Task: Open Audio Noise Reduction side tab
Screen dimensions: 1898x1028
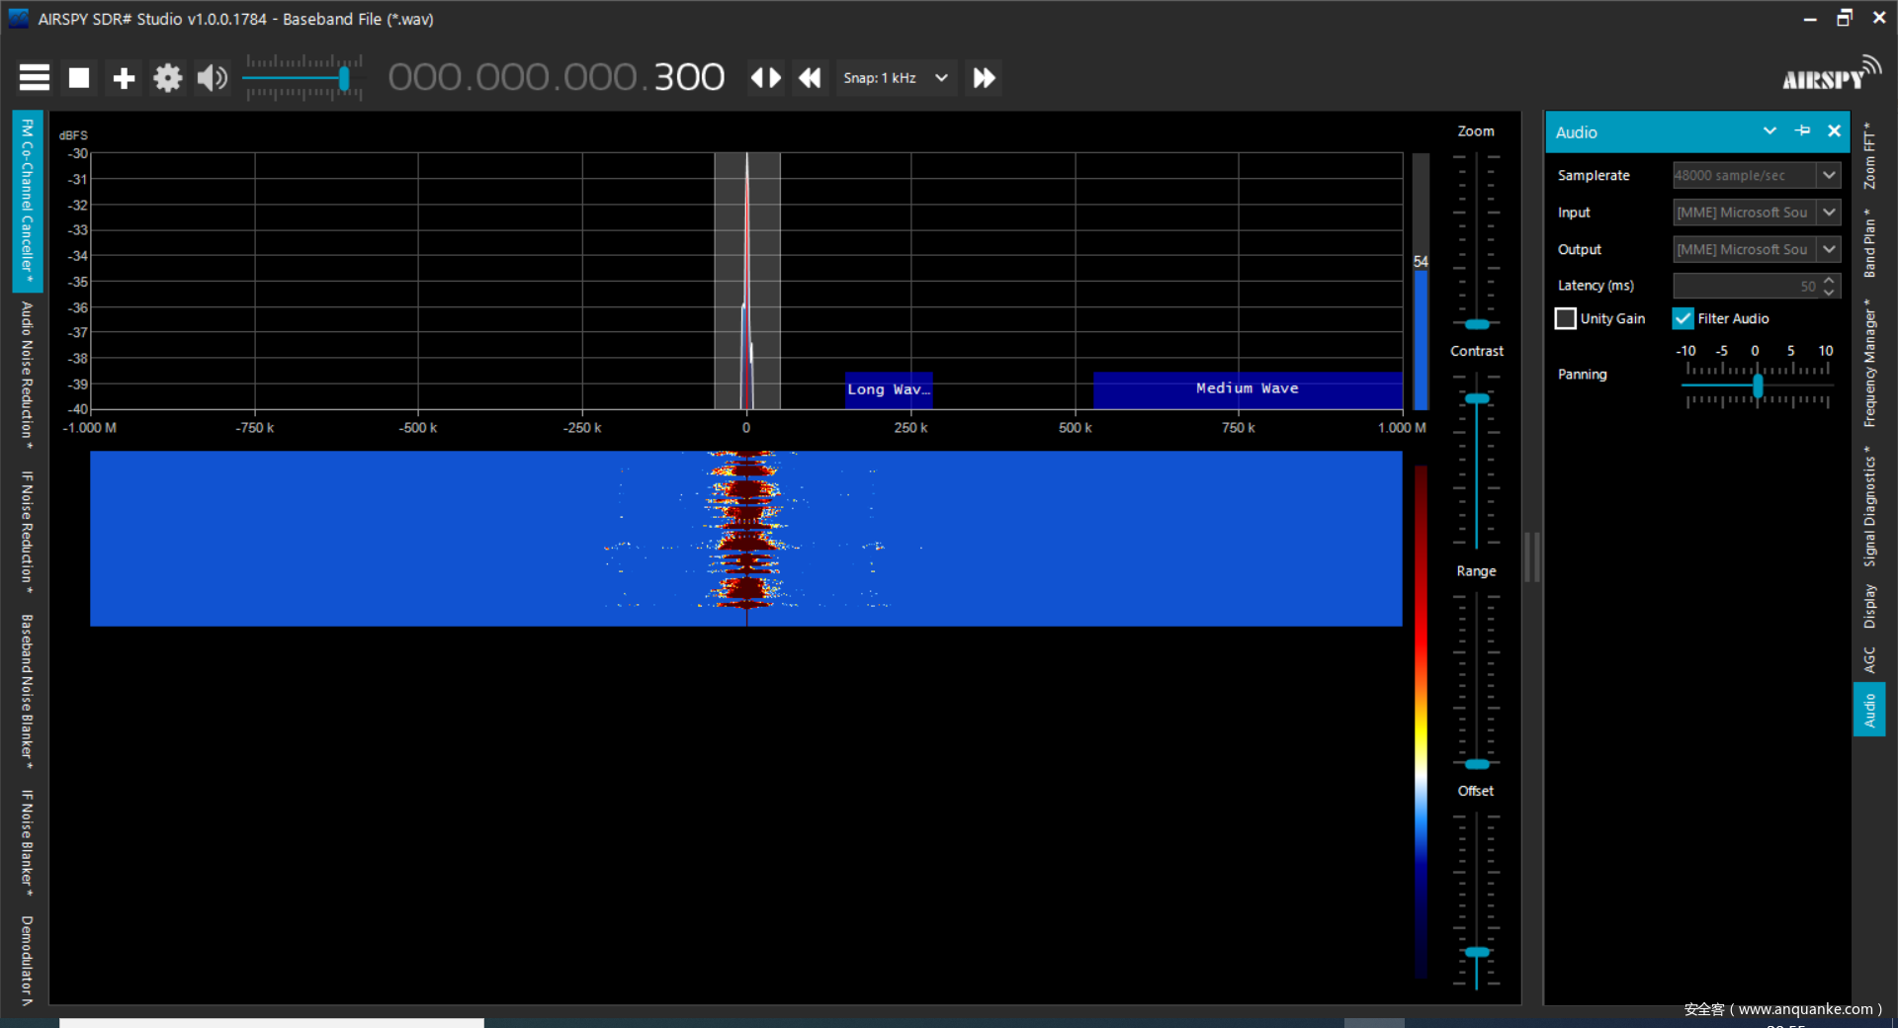Action: click(28, 375)
